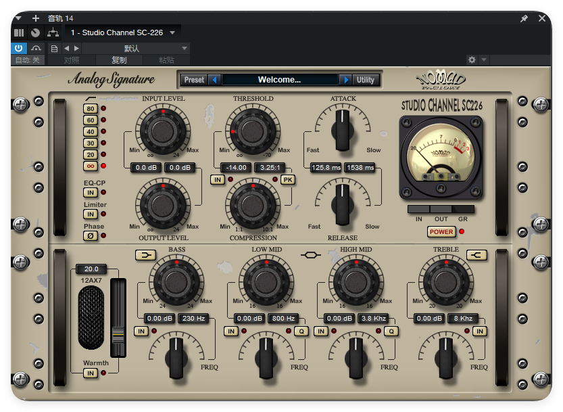The width and height of the screenshot is (563, 412).
Task: Toggle the High Mid band IN switch
Action: (x=320, y=331)
